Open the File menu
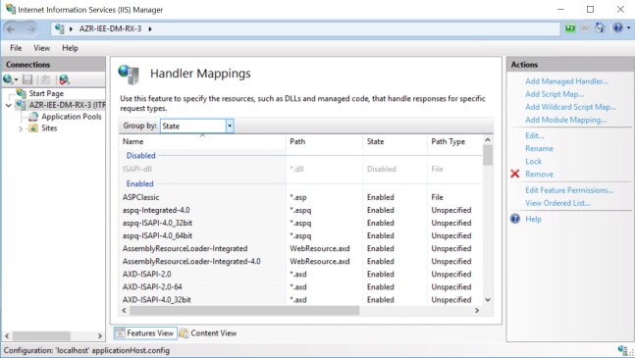The image size is (635, 358). [x=16, y=48]
